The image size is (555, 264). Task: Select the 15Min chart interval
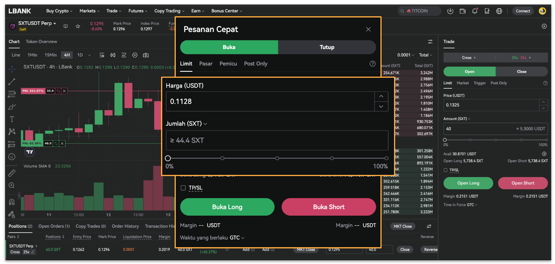click(x=51, y=55)
